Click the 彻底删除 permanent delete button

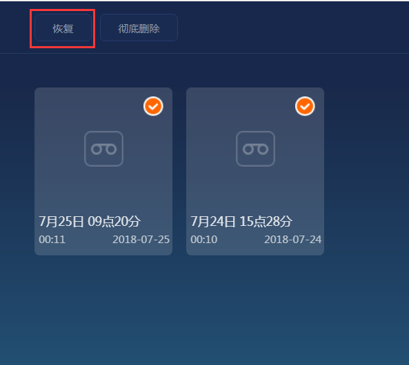(139, 28)
